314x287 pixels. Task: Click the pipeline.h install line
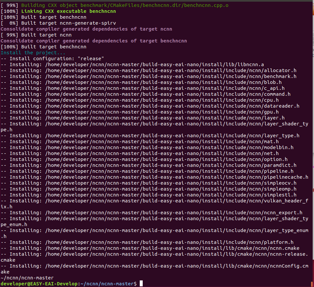click(x=147, y=171)
